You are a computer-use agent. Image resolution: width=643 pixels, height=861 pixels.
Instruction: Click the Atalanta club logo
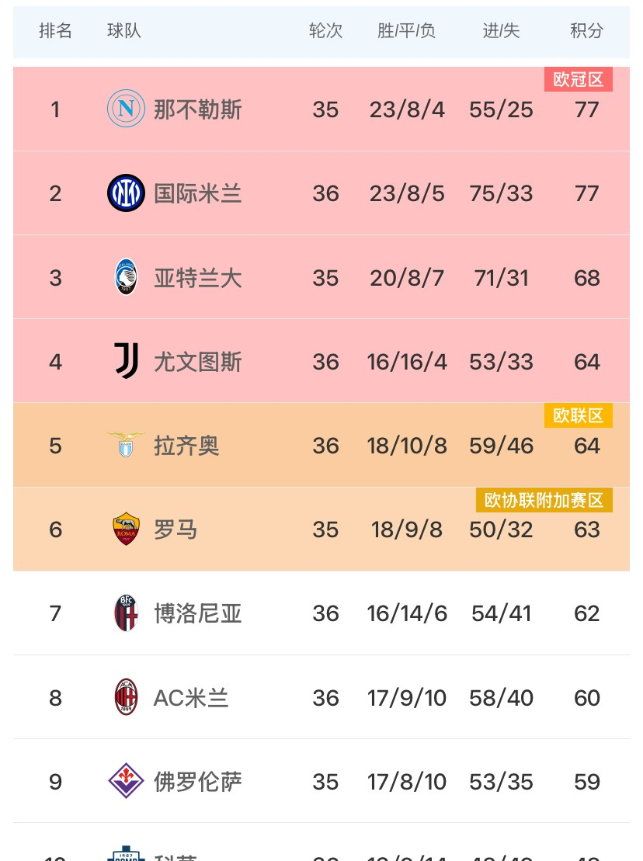(126, 277)
